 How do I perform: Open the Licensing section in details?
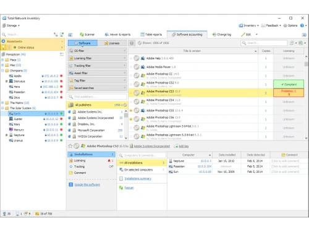coord(91,160)
